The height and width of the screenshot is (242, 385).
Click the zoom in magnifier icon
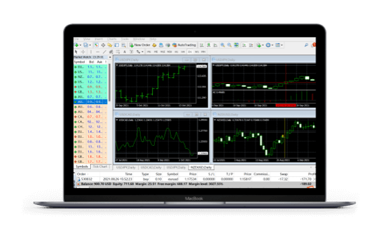223,45
